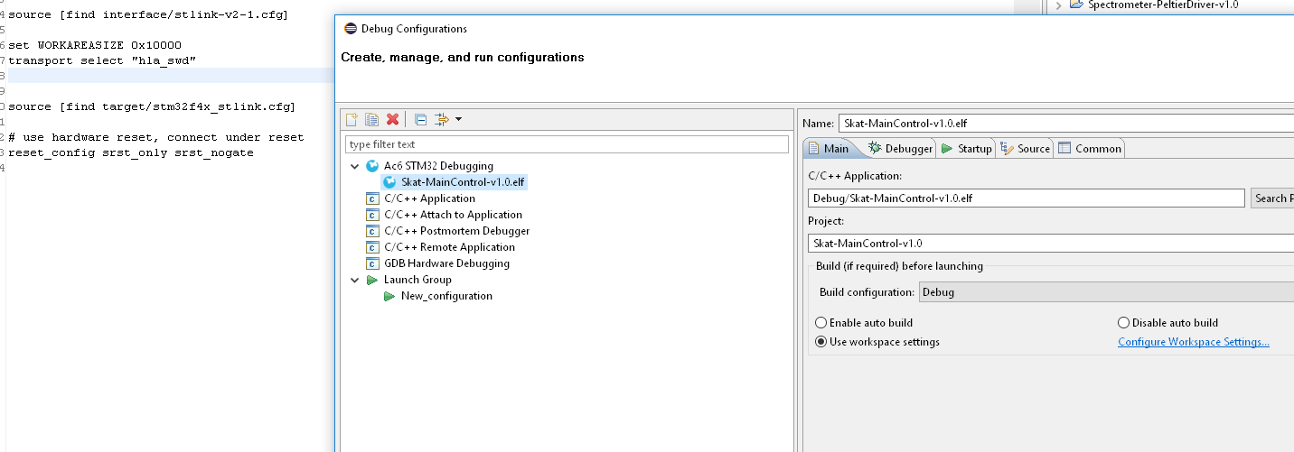Collapse all configurations in the tree

point(420,119)
